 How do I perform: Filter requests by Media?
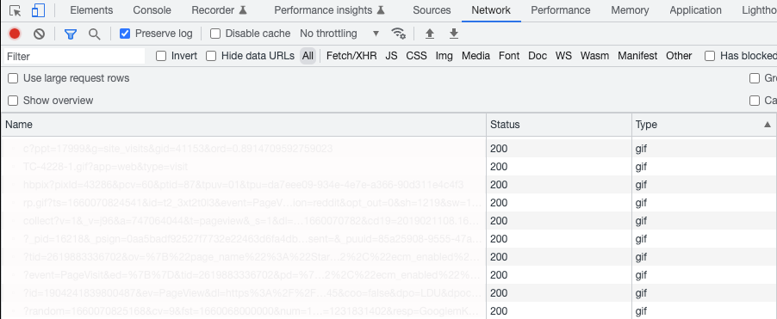click(x=476, y=56)
